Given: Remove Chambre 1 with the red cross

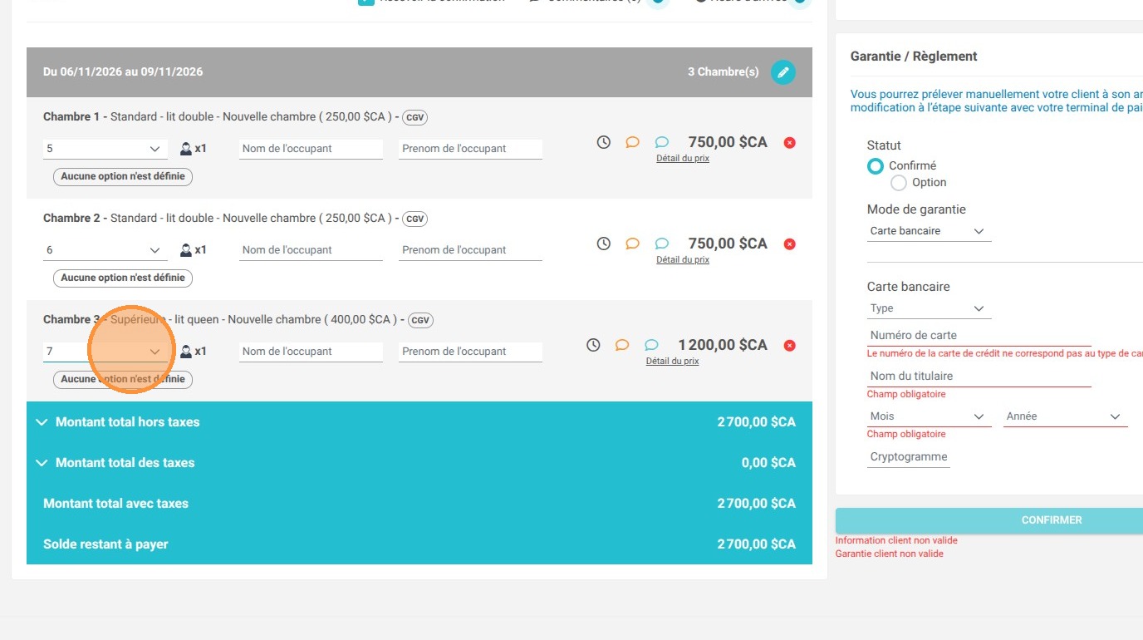Looking at the screenshot, I should [790, 142].
